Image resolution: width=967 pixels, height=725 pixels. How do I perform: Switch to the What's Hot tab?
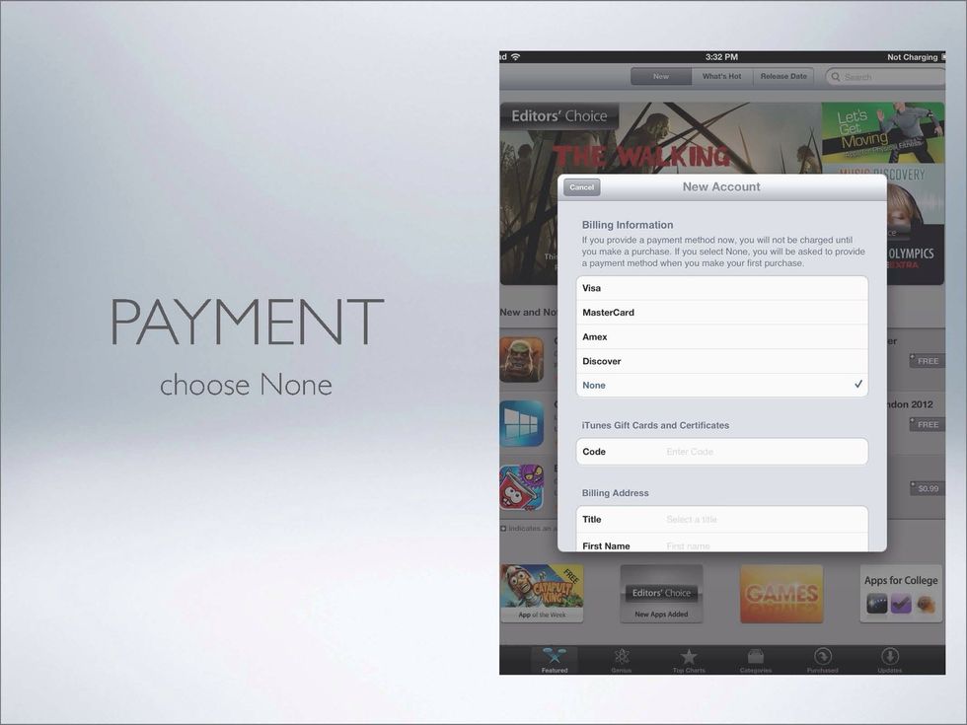[722, 77]
